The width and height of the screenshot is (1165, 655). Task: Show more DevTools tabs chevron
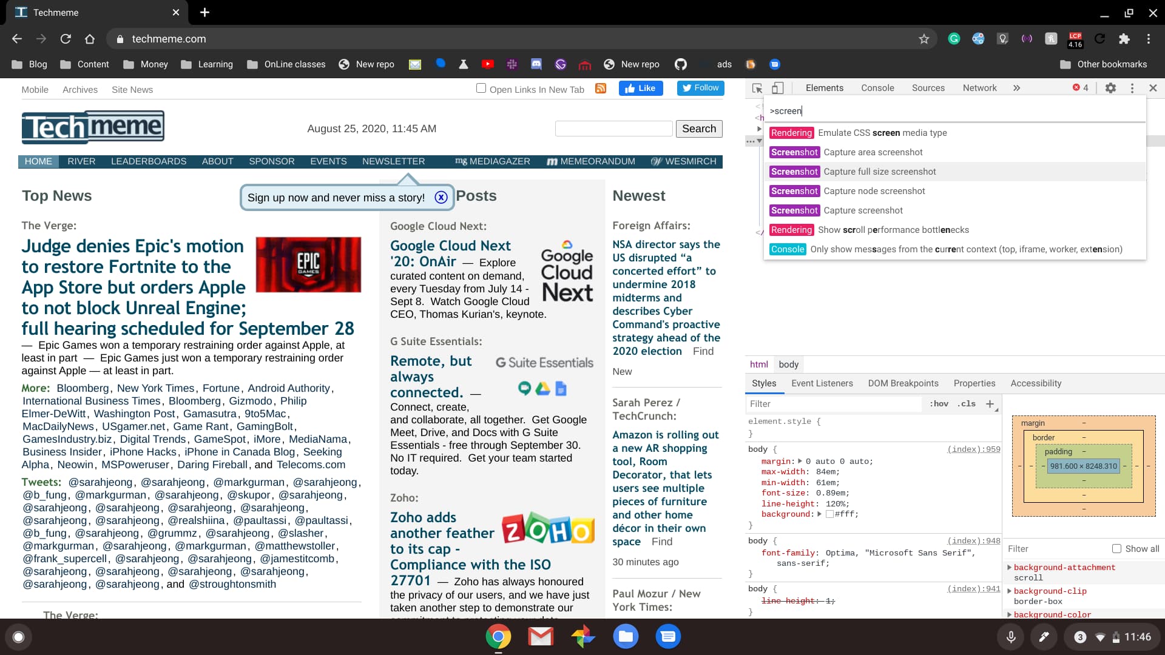click(1016, 88)
